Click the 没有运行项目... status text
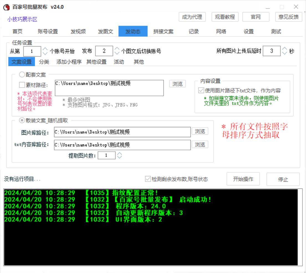 pos(22,179)
